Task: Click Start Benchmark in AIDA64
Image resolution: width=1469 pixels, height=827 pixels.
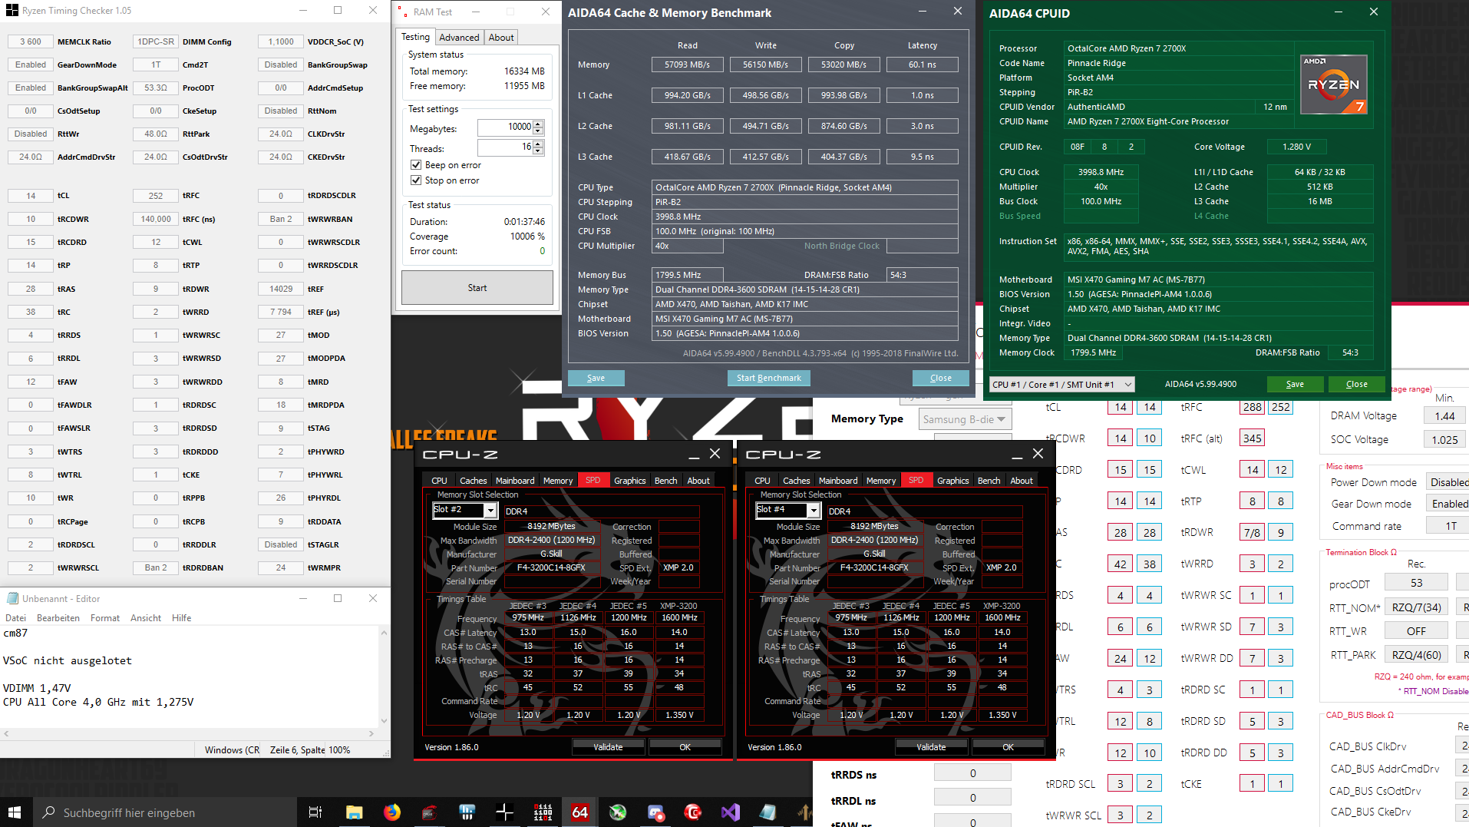Action: click(x=768, y=378)
